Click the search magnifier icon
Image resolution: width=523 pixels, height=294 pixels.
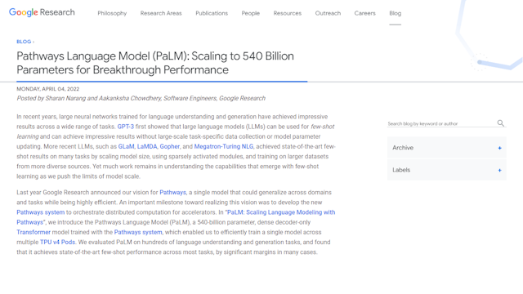[x=500, y=123]
